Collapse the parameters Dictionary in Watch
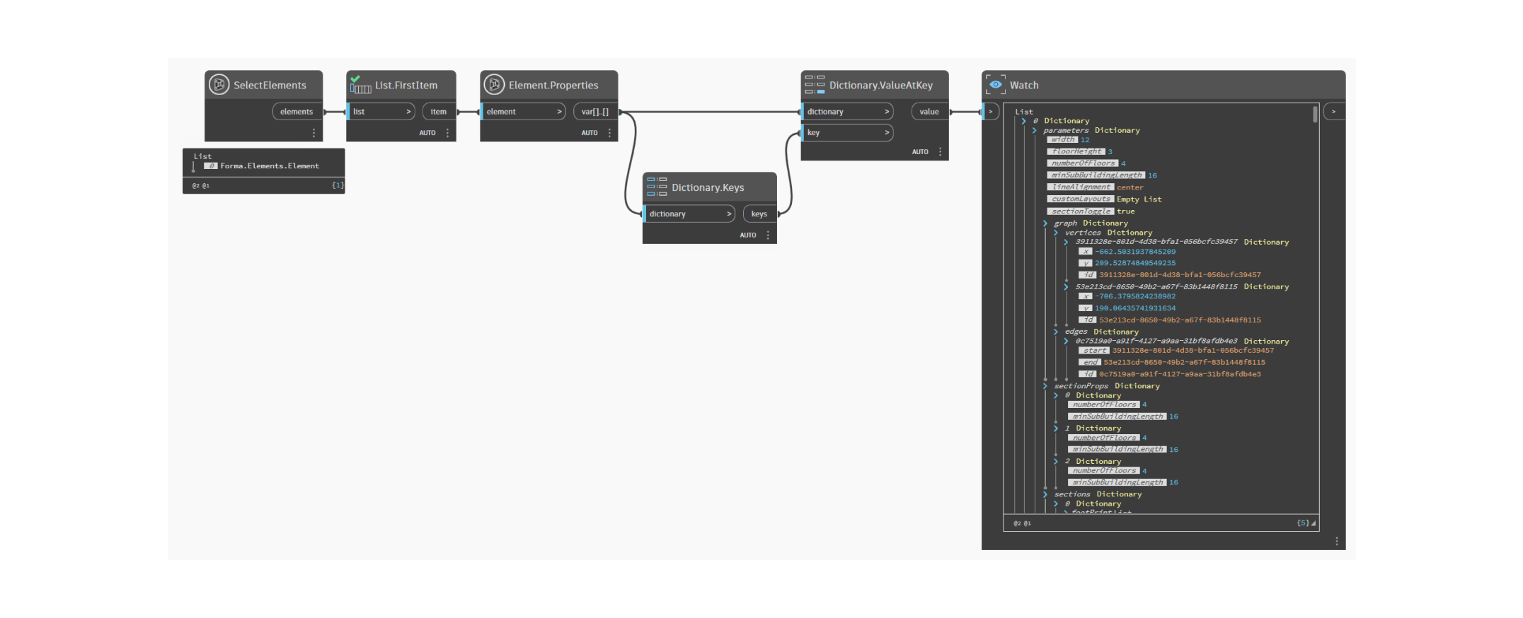The image size is (1523, 618). (1034, 131)
